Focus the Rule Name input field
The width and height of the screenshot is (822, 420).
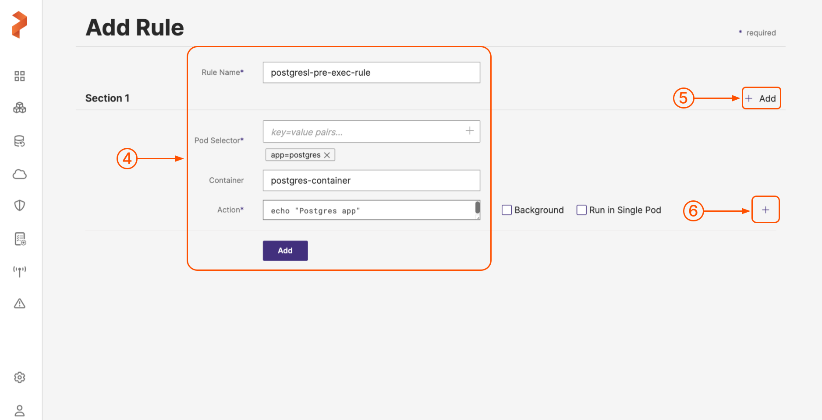click(371, 73)
